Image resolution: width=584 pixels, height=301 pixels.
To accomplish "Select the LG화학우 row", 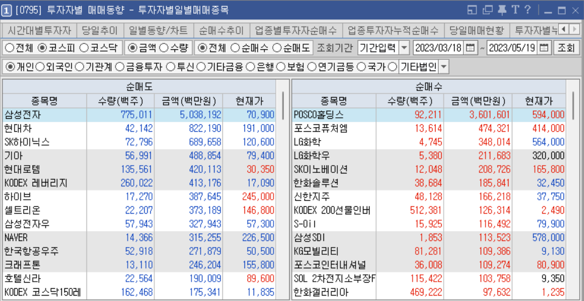I will tap(429, 156).
